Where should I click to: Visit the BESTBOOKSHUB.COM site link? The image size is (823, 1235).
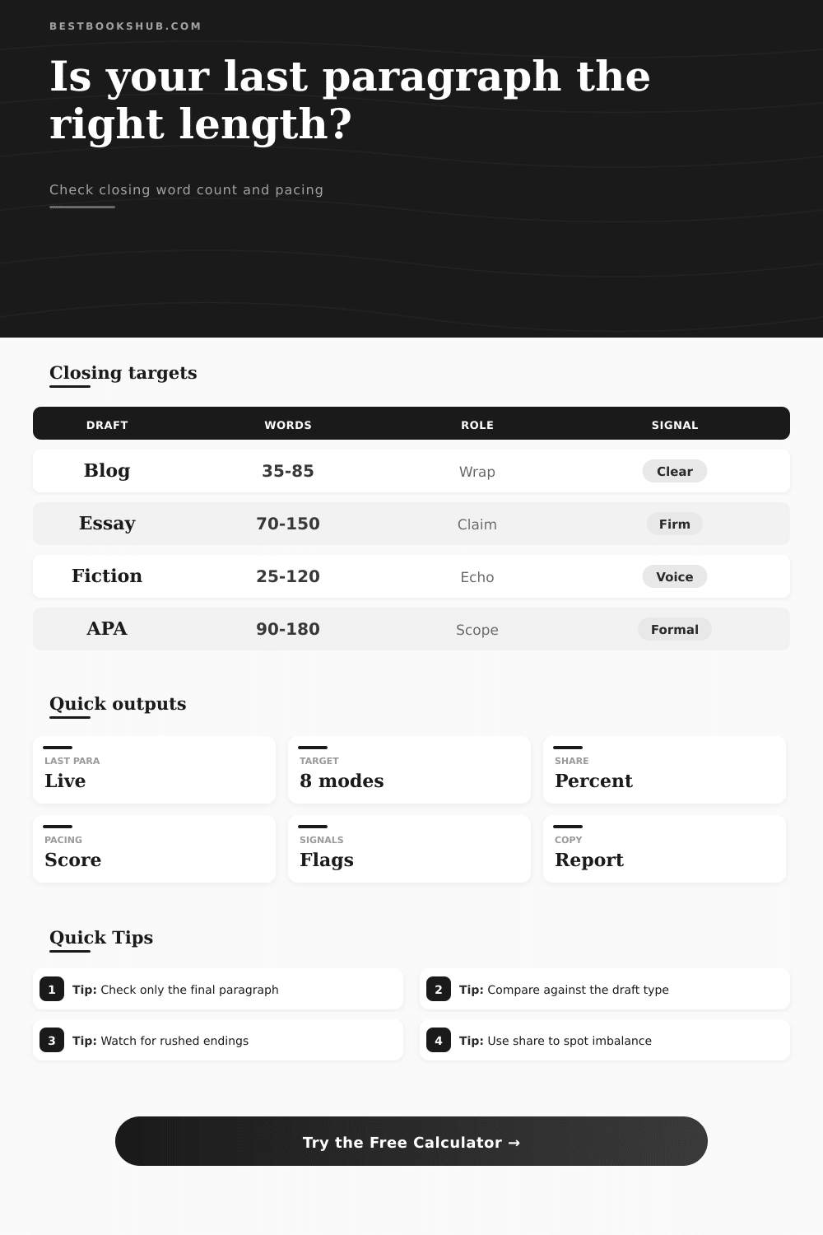(x=125, y=26)
